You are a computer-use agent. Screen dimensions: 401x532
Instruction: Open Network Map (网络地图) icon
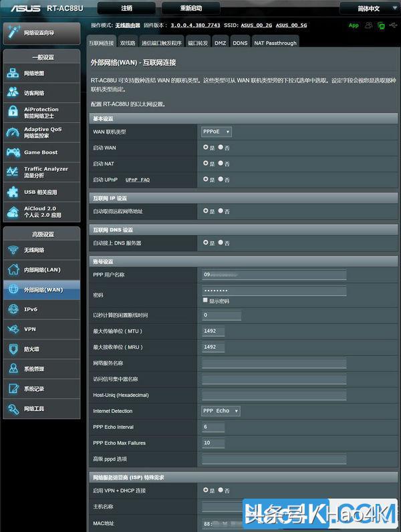(13, 73)
